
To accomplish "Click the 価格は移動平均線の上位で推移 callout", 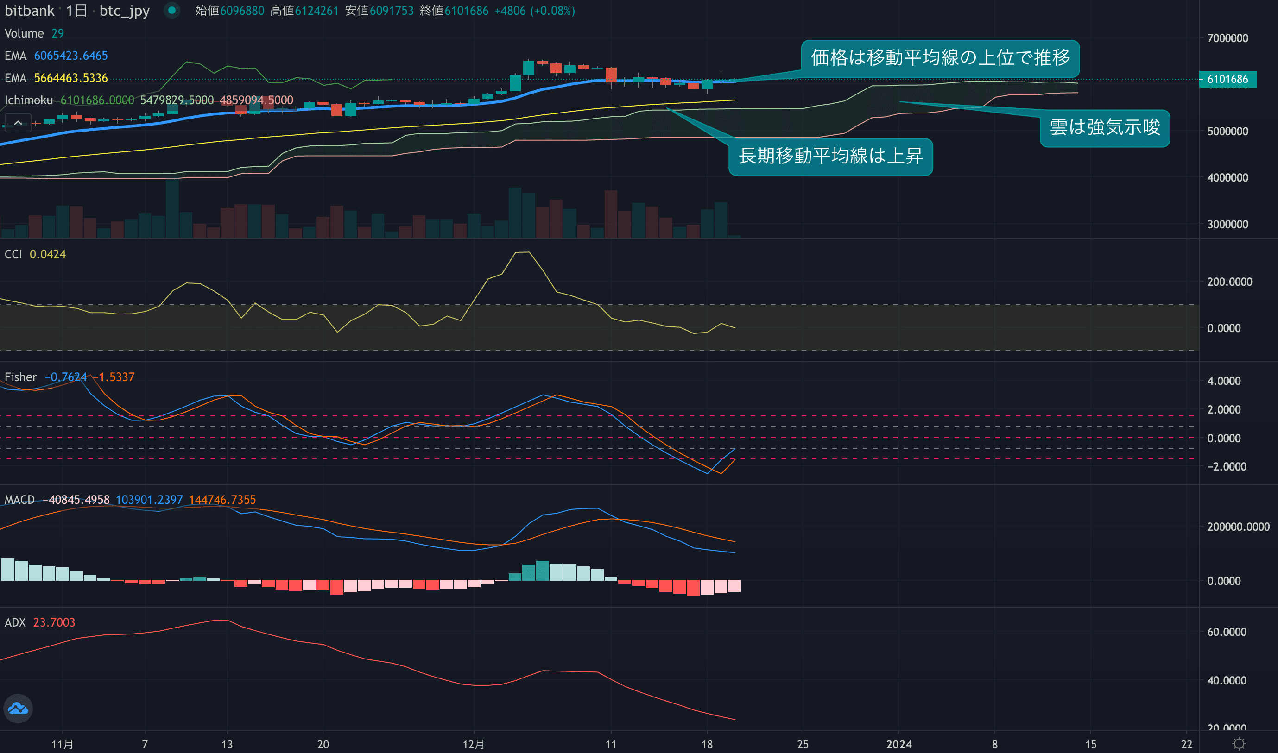I will tap(940, 58).
